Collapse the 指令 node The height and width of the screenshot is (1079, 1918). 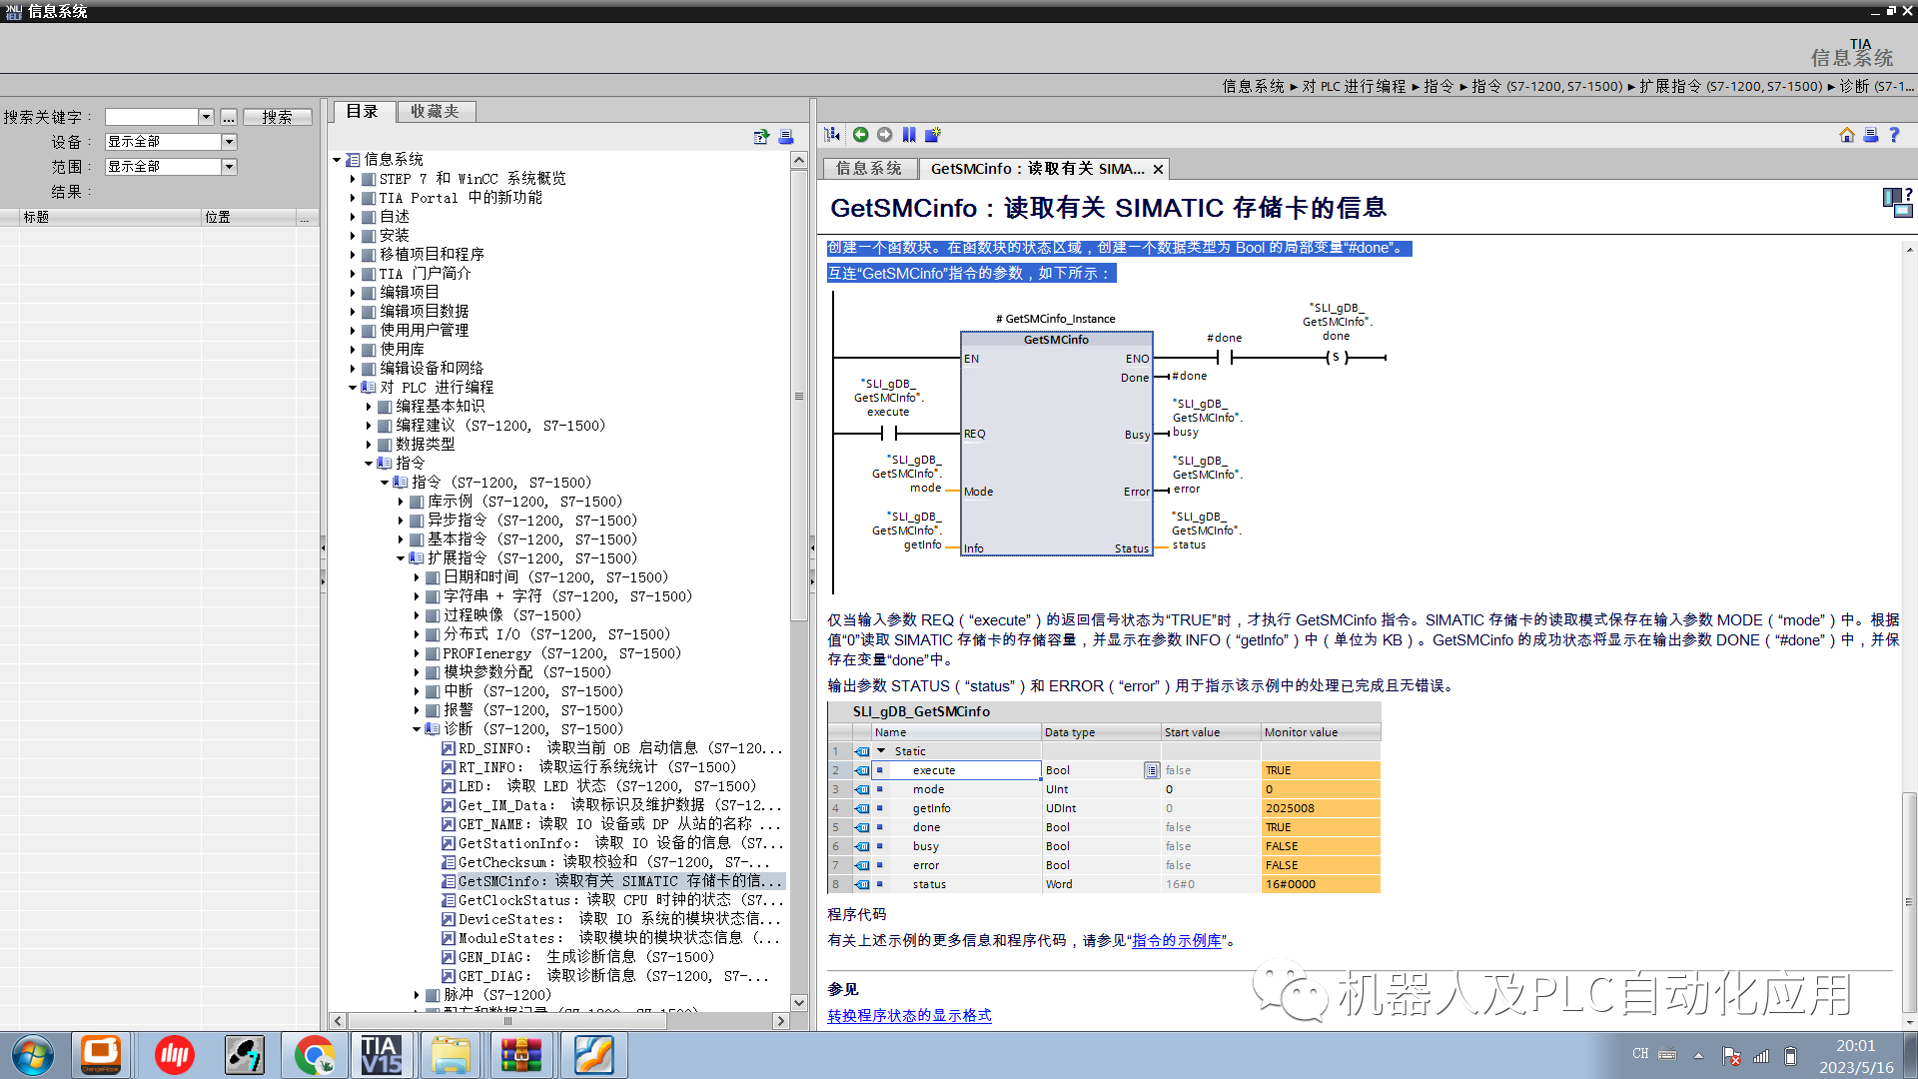369,464
